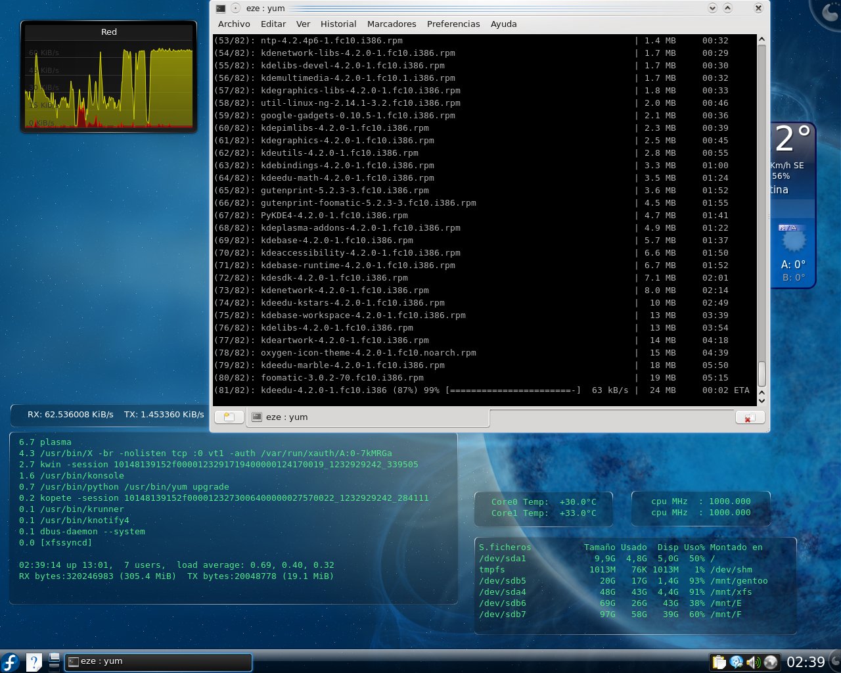Click the uptime and load average line
Screen dimensions: 841x673
(177, 565)
